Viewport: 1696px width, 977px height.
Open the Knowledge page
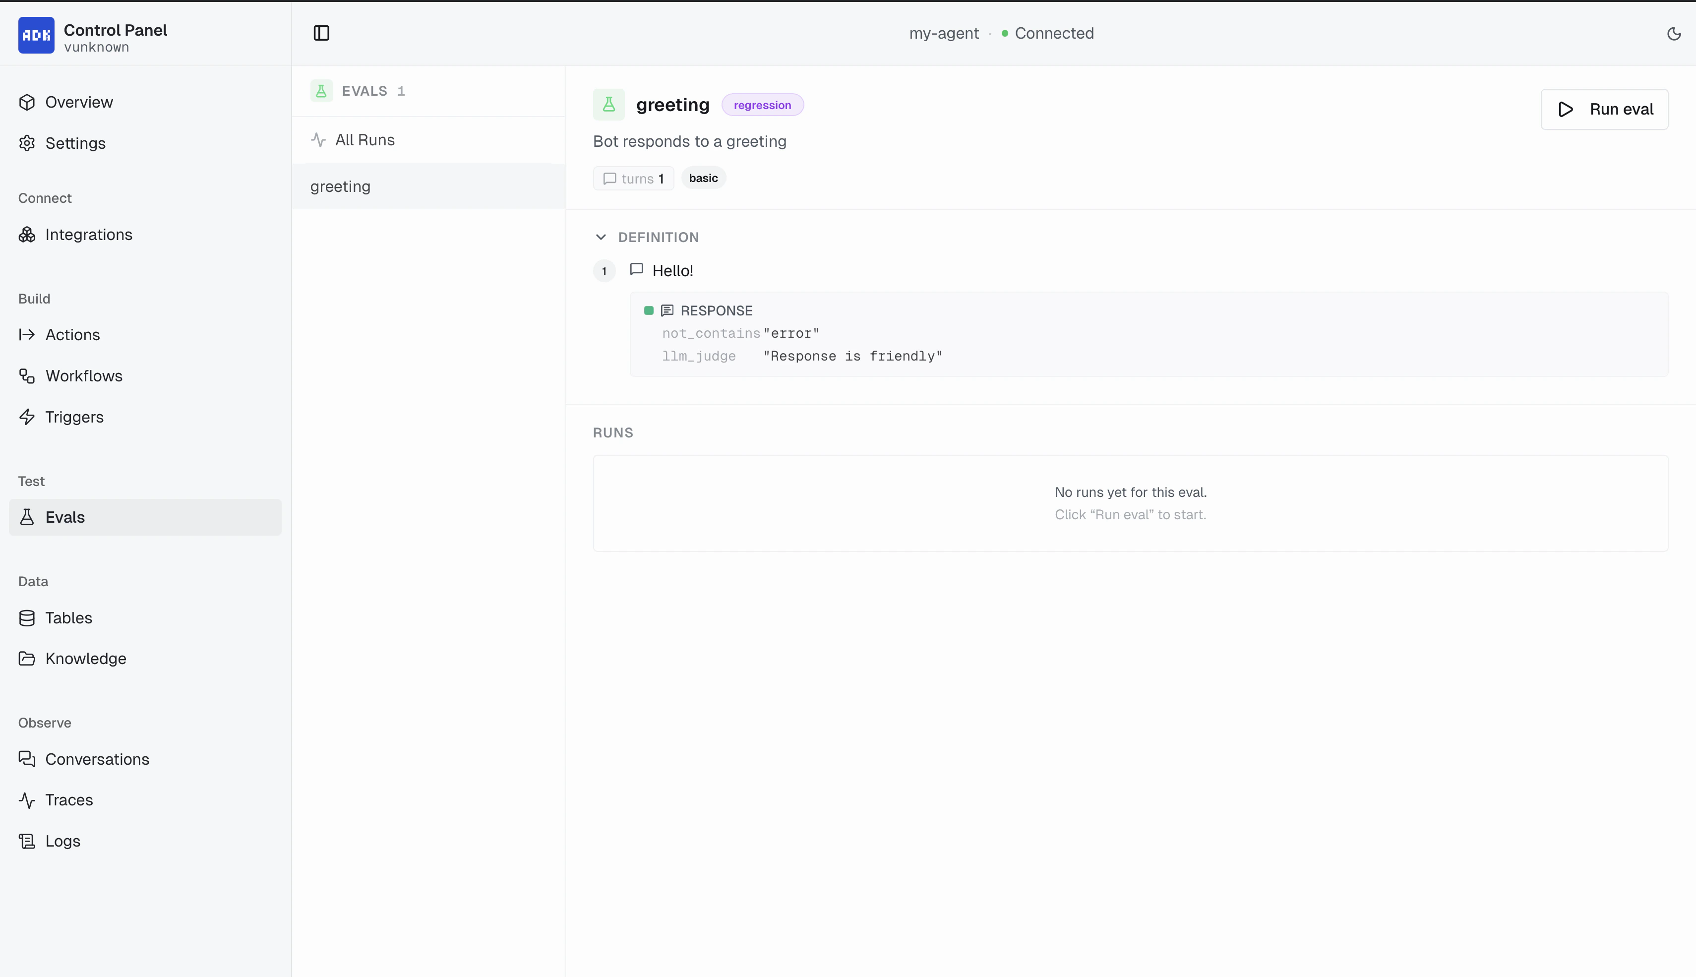point(86,658)
